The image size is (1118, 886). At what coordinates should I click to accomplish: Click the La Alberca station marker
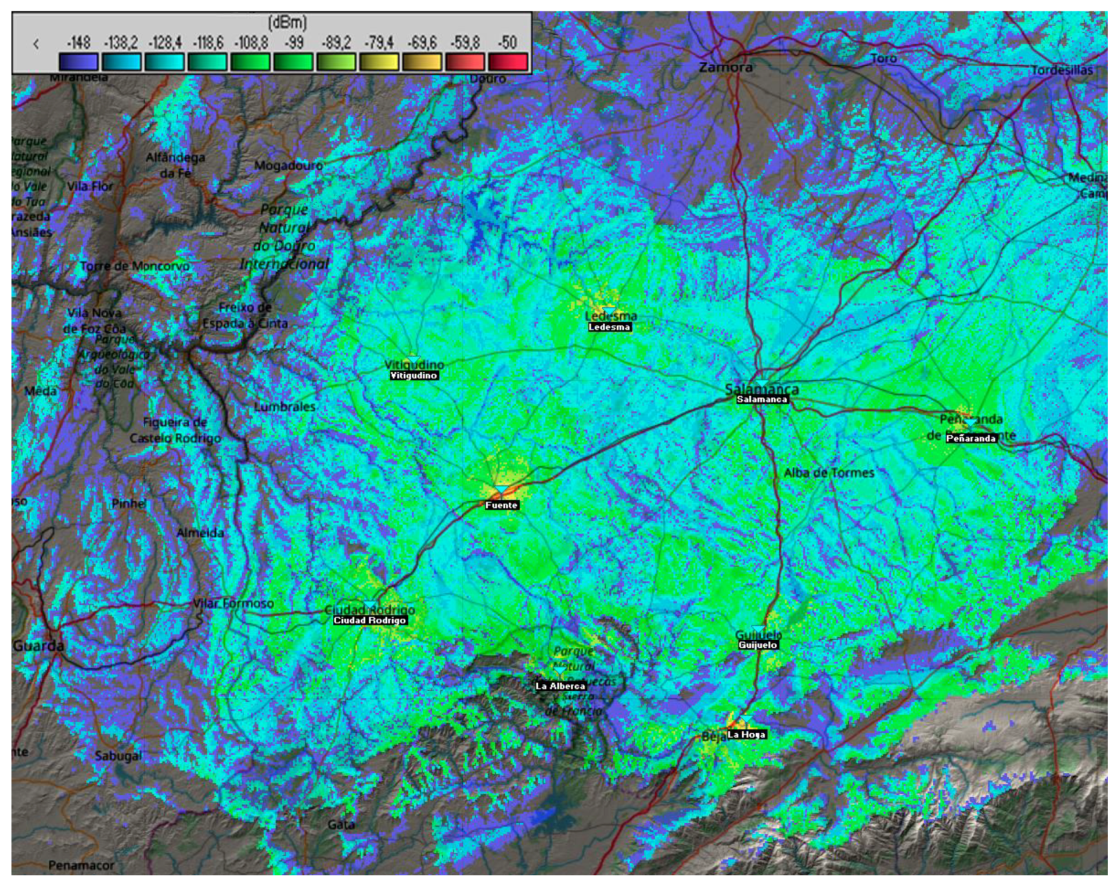pyautogui.click(x=559, y=670)
